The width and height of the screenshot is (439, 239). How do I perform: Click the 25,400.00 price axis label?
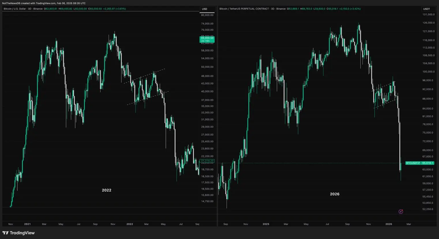[x=207, y=142]
